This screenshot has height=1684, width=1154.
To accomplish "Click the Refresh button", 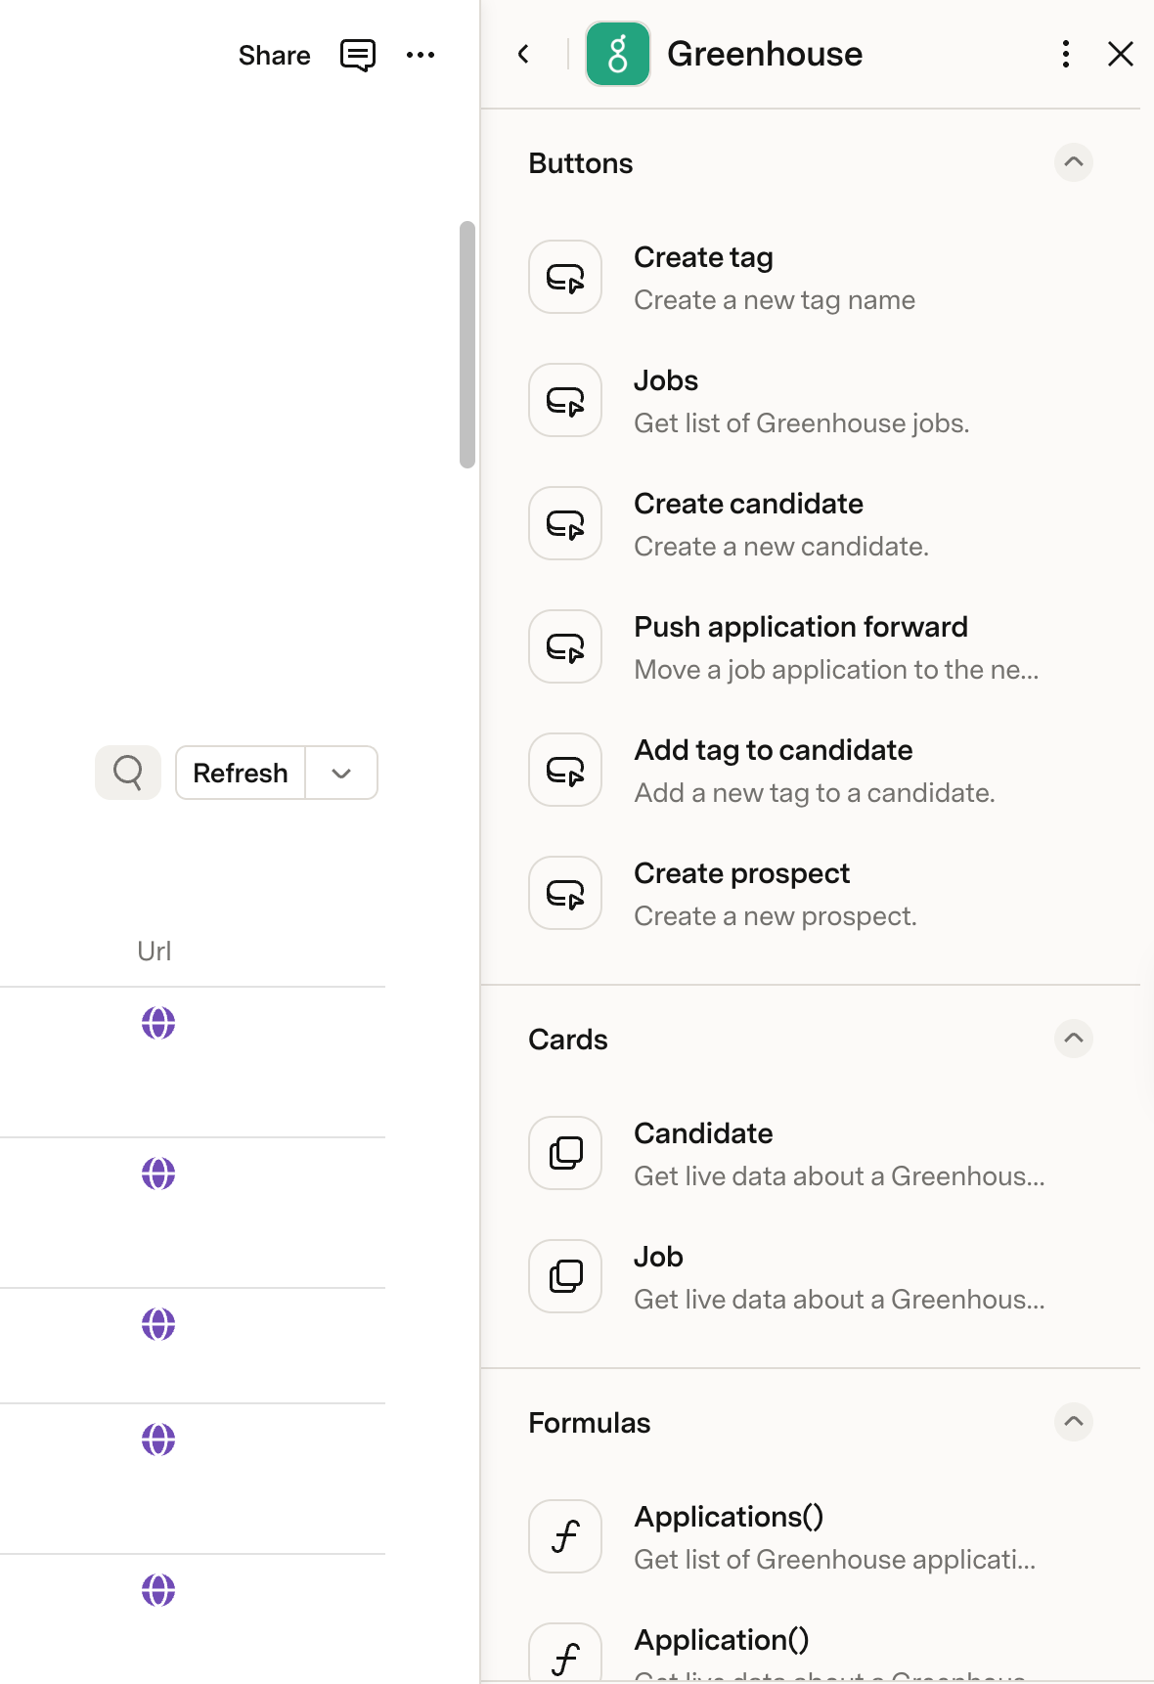I will pyautogui.click(x=241, y=773).
